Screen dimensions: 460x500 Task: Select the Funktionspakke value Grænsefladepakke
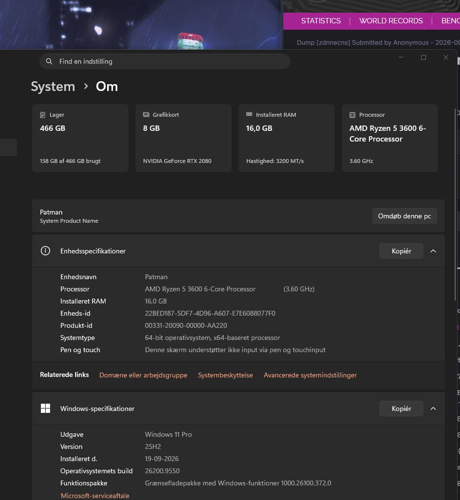coord(238,483)
